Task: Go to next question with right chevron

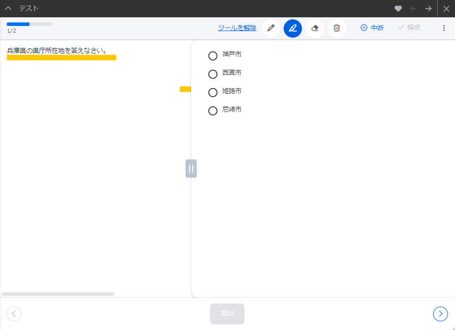Action: [x=440, y=314]
